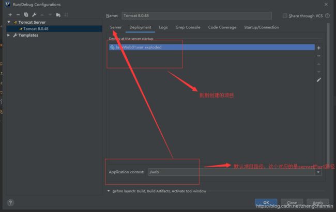Sort configurations alphabetically
The height and width of the screenshot is (212, 336).
[x=66, y=15]
